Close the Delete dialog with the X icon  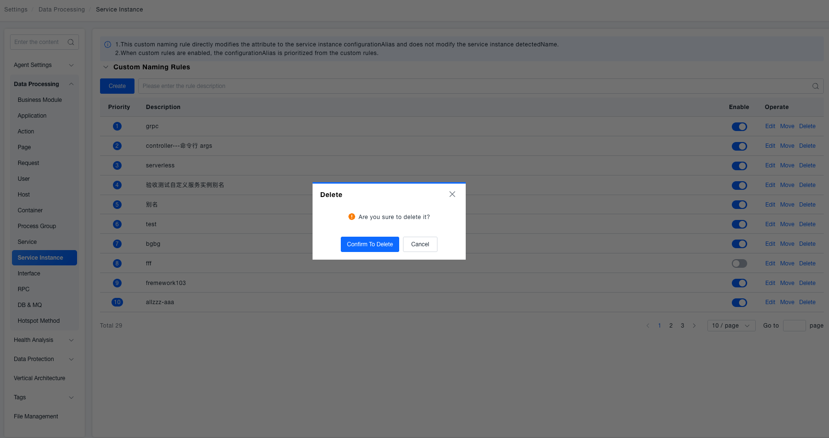coord(452,194)
